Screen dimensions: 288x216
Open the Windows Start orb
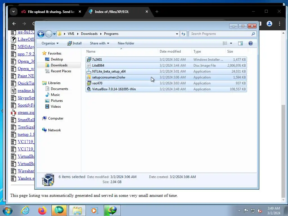pyautogui.click(x=7, y=210)
